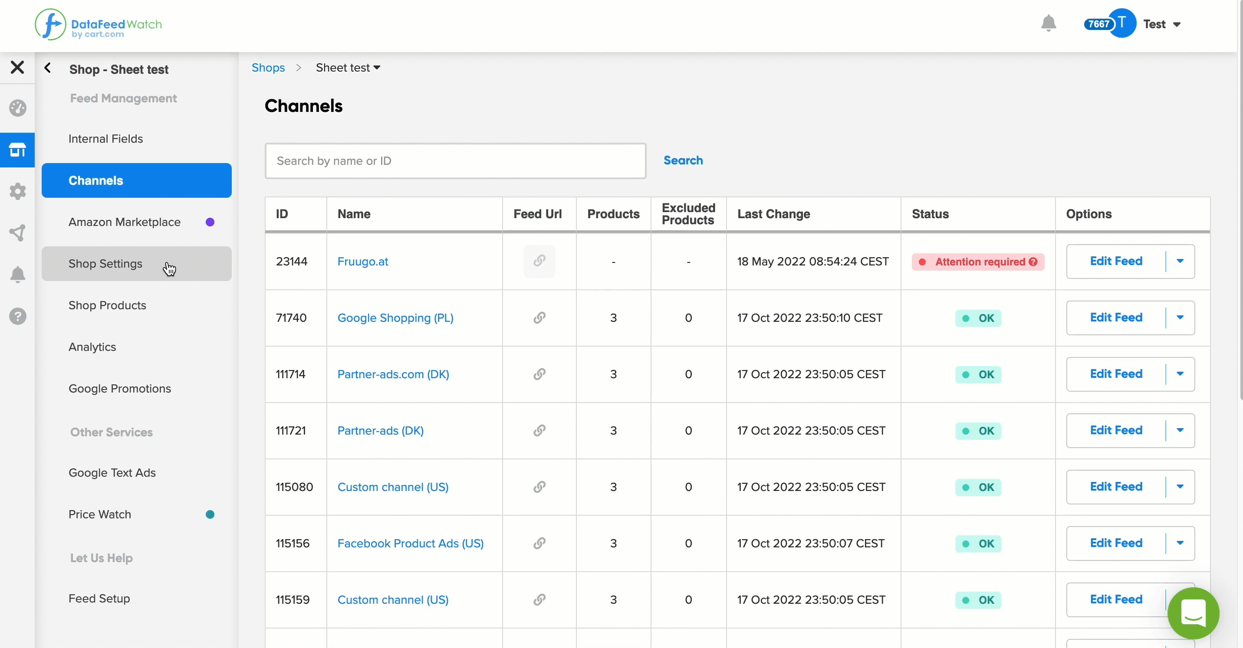This screenshot has height=648, width=1243.
Task: Focus the Search by name or ID field
Action: pos(456,161)
